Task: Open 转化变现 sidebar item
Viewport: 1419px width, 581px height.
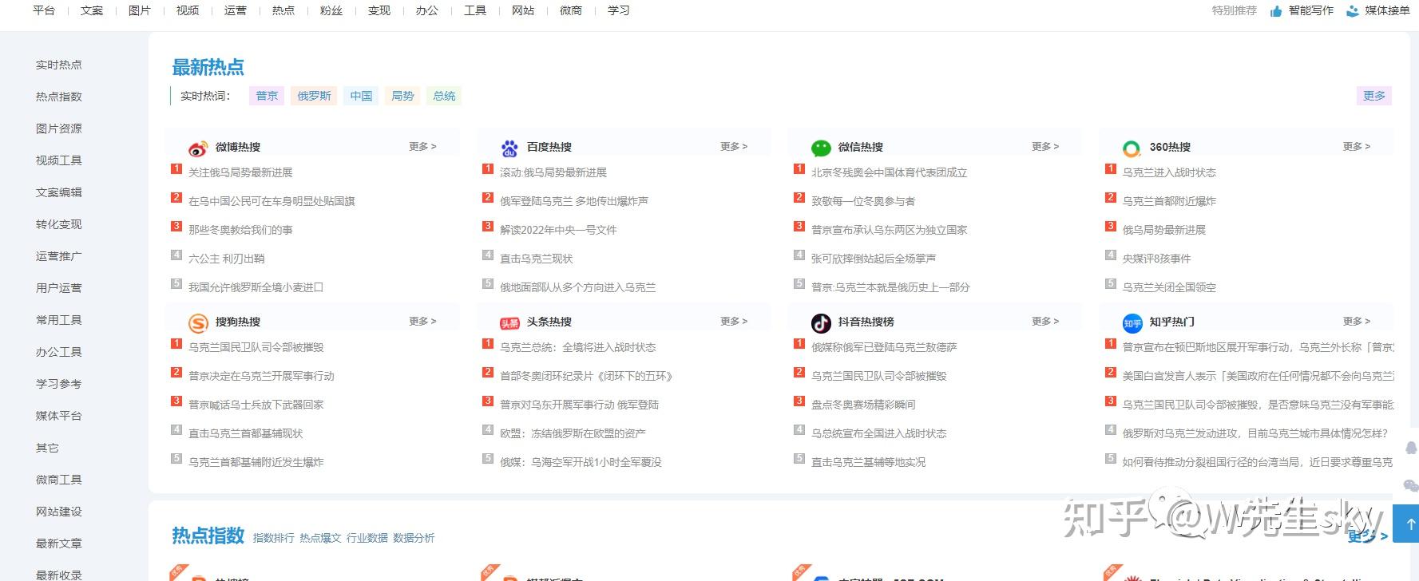Action: tap(59, 224)
